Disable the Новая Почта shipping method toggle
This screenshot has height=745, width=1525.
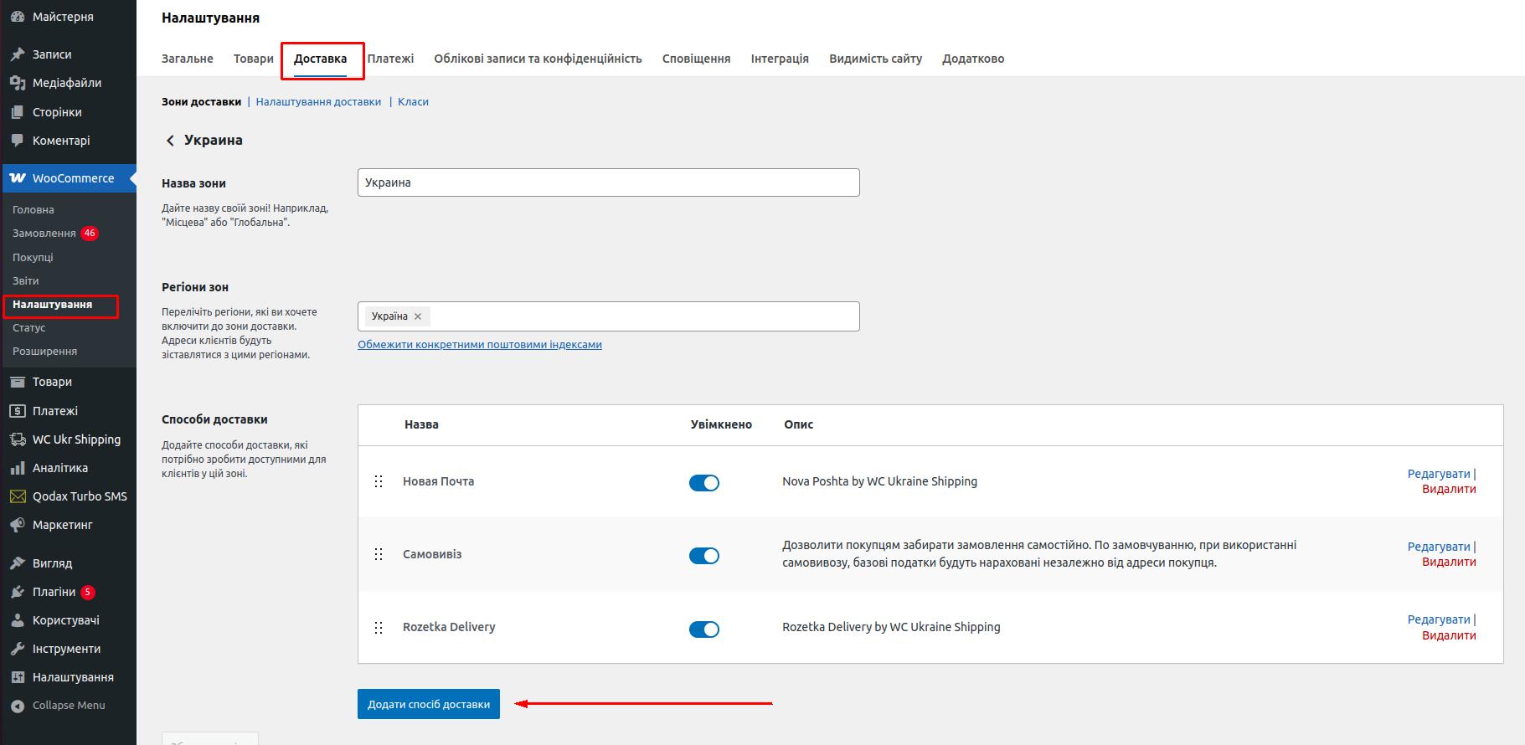pyautogui.click(x=703, y=483)
